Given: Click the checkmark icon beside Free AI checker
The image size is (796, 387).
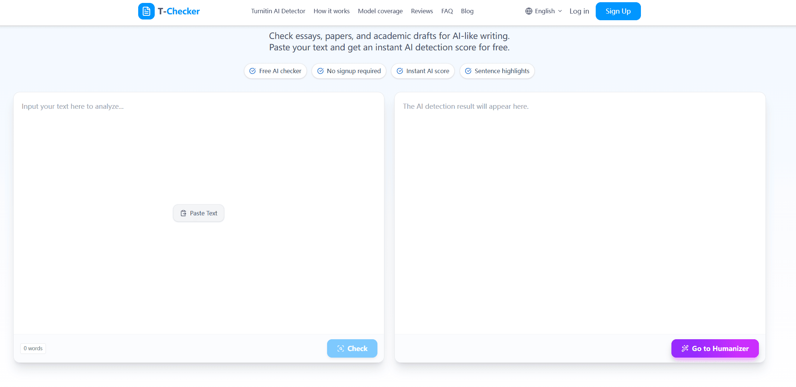Looking at the screenshot, I should (252, 71).
